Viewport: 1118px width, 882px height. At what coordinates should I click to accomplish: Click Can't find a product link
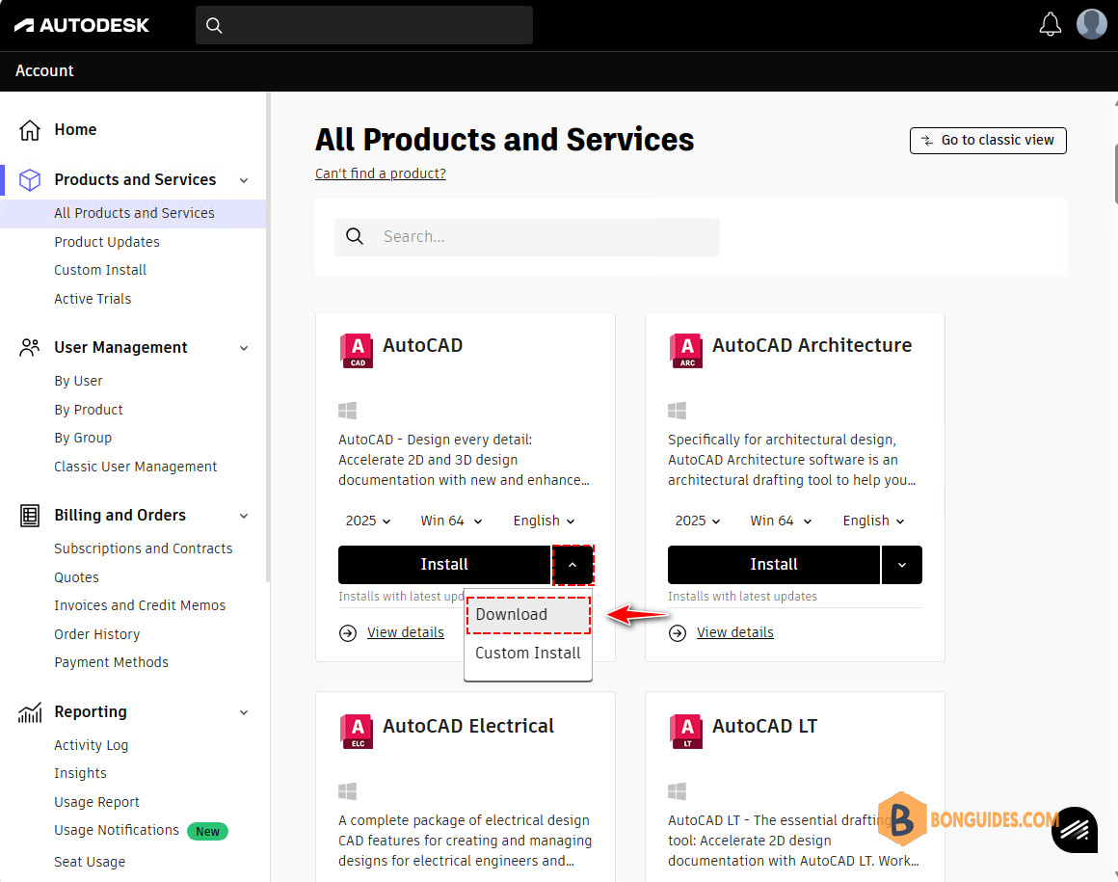pyautogui.click(x=380, y=174)
